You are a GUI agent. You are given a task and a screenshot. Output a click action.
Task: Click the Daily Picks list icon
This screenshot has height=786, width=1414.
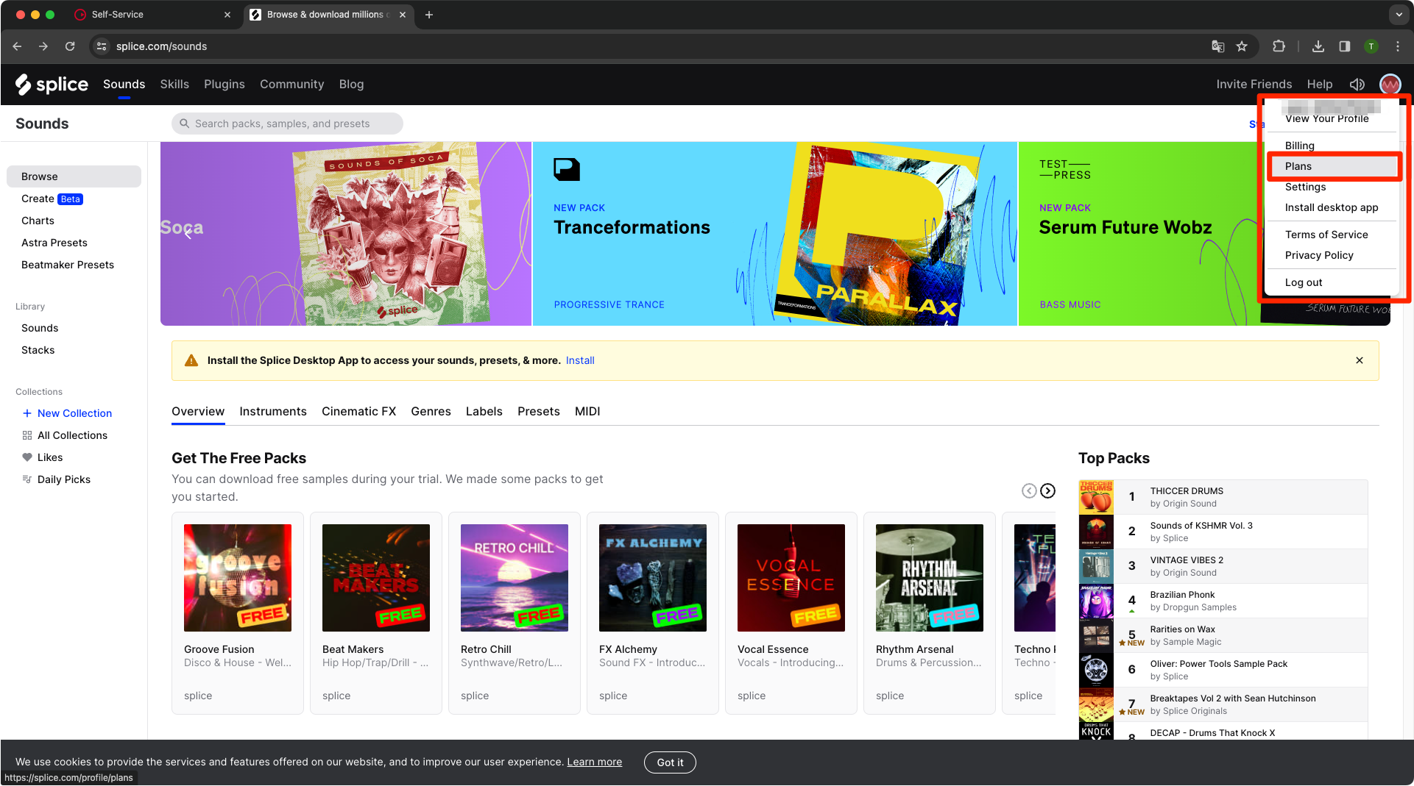pyautogui.click(x=27, y=479)
